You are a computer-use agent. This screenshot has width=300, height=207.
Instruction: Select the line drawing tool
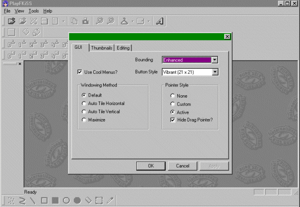point(32,200)
